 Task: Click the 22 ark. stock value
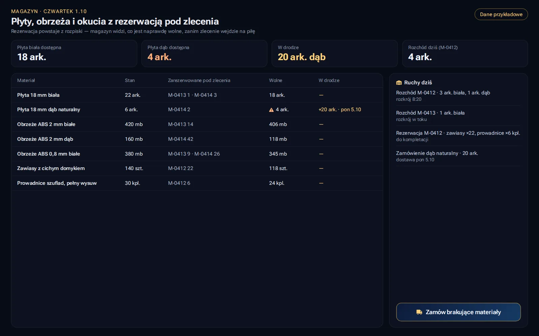132,95
